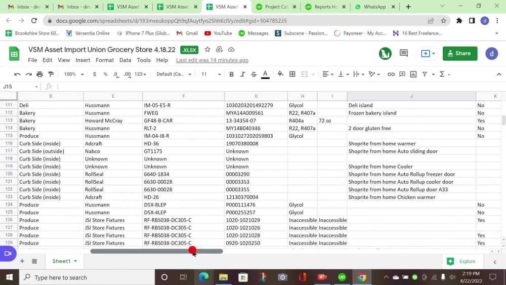
Task: Toggle italic formatting
Action: click(x=242, y=74)
